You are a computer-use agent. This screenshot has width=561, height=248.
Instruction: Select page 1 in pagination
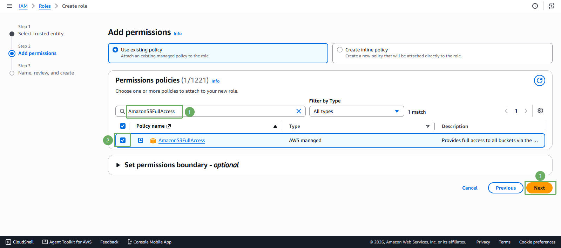516,111
